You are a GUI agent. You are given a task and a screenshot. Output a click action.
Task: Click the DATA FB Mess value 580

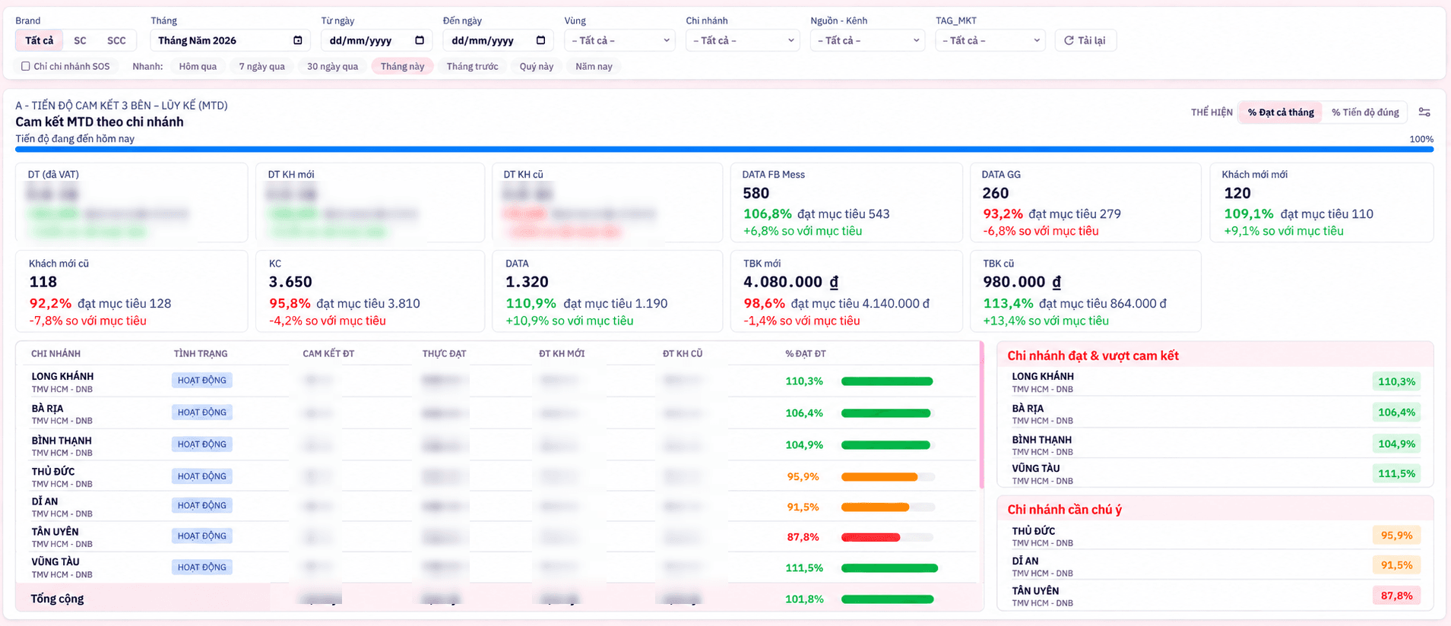[756, 193]
